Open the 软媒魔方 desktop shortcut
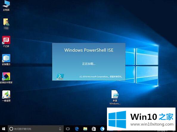Viewport: 177px width, 132px height. click(x=6, y=60)
